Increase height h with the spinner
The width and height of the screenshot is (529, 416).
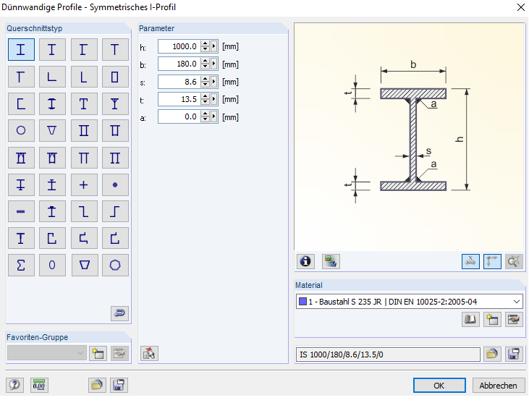[205, 44]
